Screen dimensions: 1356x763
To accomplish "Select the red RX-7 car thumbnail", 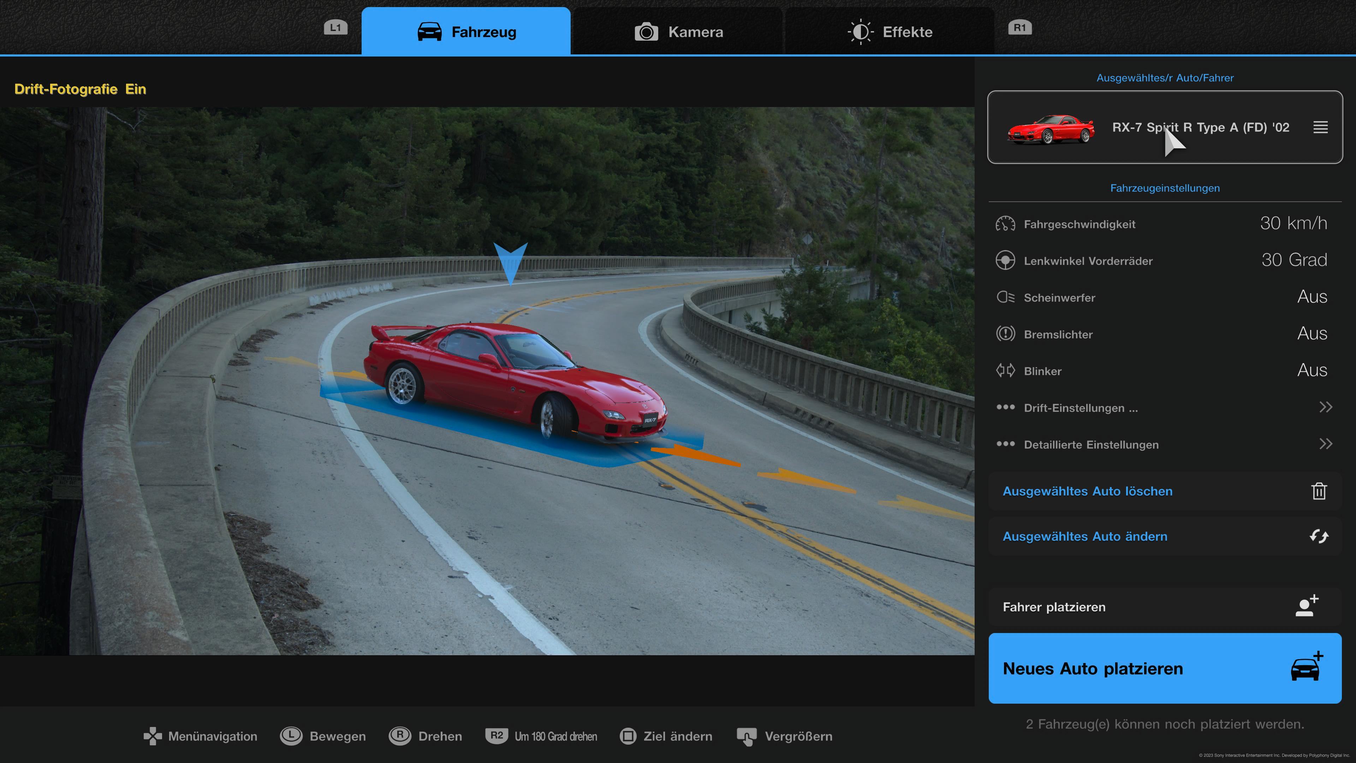I will click(x=1050, y=129).
